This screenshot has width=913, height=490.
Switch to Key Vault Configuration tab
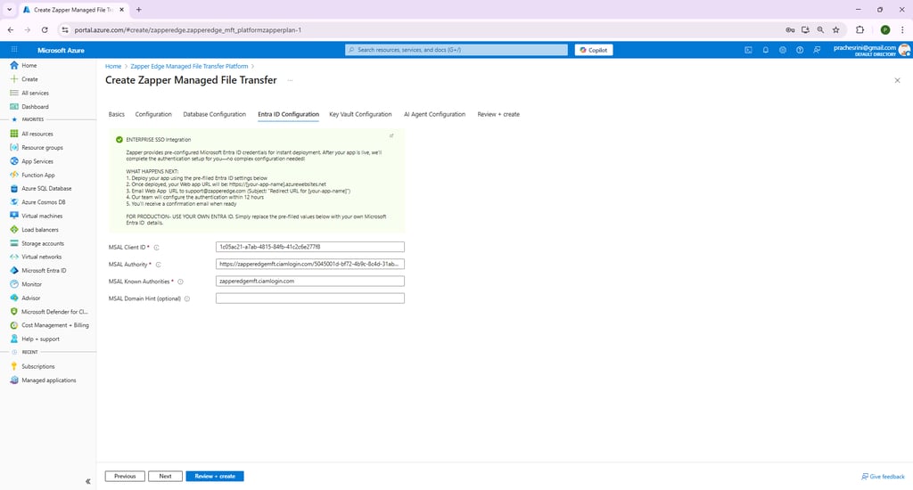(x=360, y=115)
